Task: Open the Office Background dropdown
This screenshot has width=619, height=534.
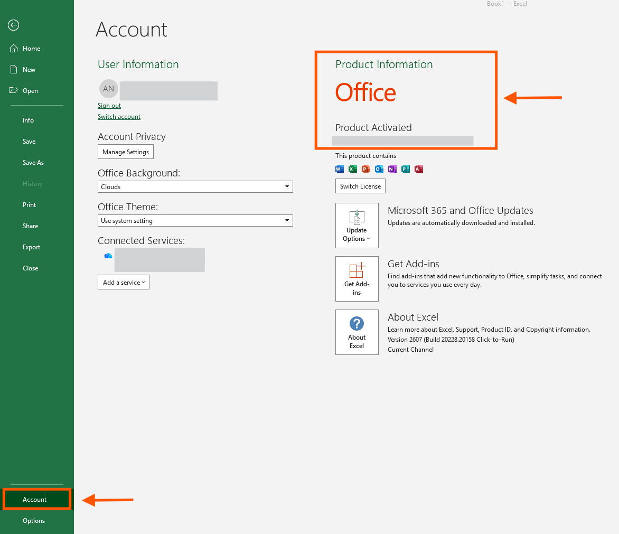Action: point(195,186)
